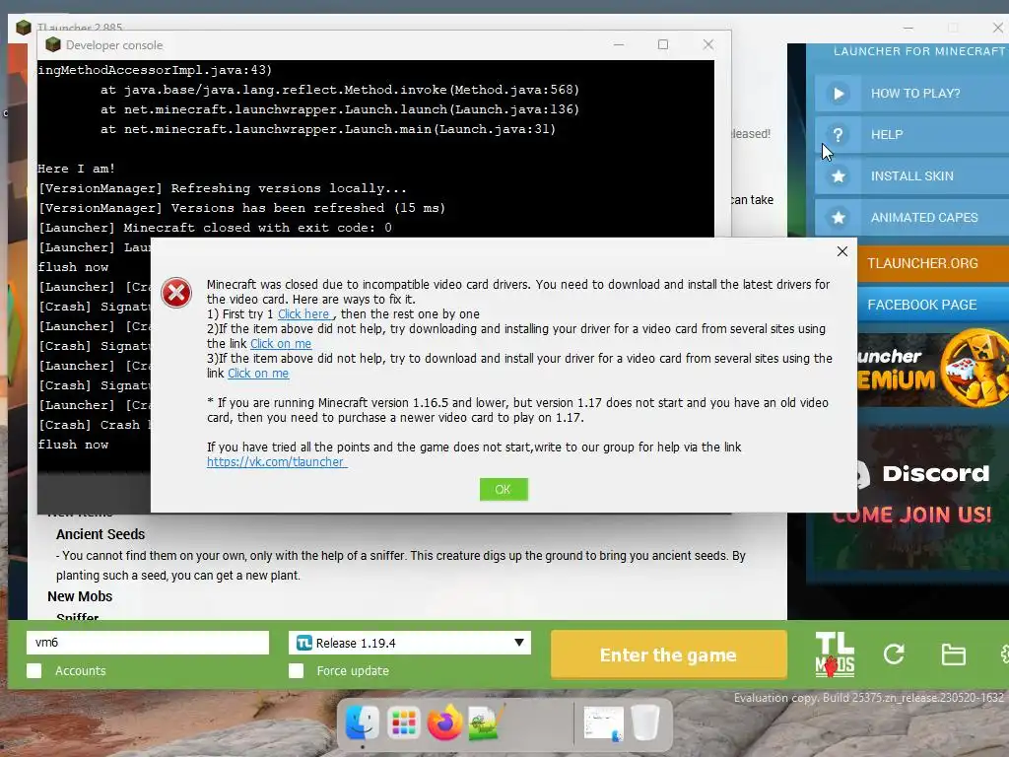Click the 'Ancient Seeds' heading
Screen dimensions: 1009x757
pyautogui.click(x=101, y=534)
